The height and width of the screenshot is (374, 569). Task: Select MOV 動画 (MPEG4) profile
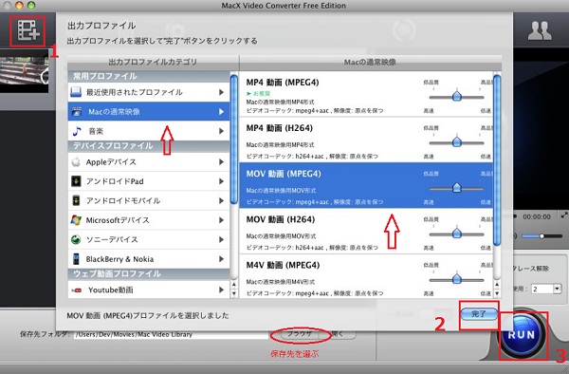point(366,185)
